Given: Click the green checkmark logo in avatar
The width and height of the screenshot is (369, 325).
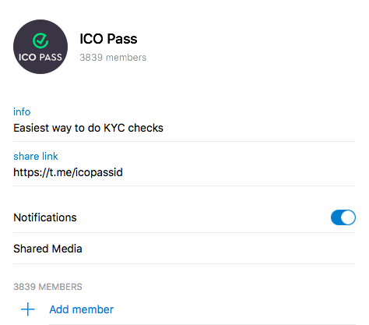Looking at the screenshot, I should click(40, 41).
